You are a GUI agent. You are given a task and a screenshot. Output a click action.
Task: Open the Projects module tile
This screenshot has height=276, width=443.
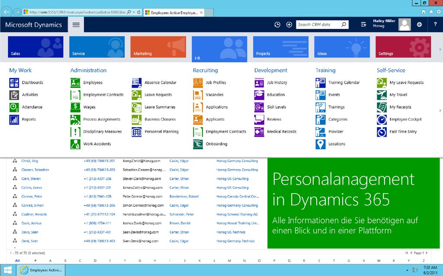click(281, 47)
